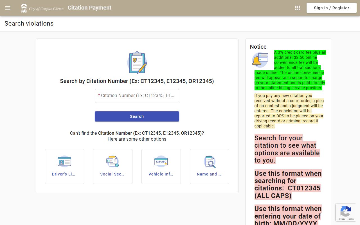360x225 pixels.
Task: Open the reCAPTCHA Privacy link
Action: click(x=341, y=219)
